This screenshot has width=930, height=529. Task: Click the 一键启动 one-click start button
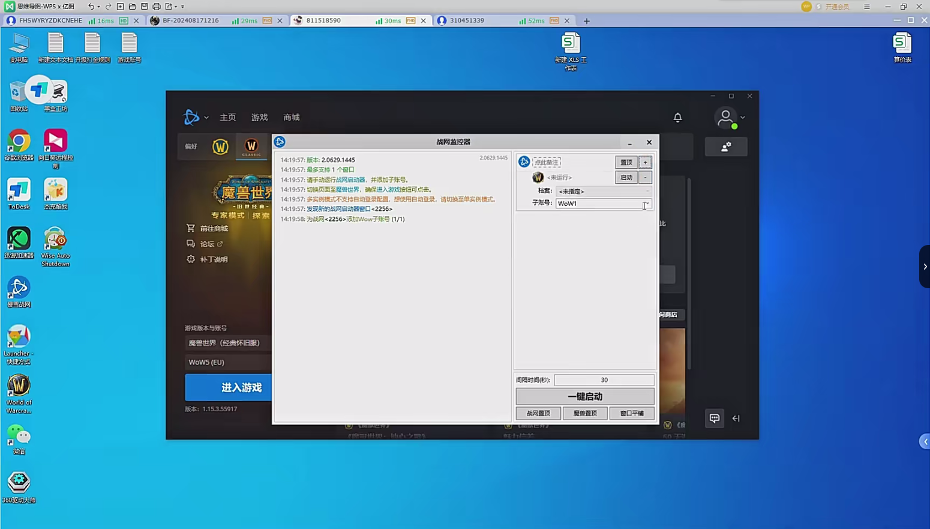pos(585,396)
